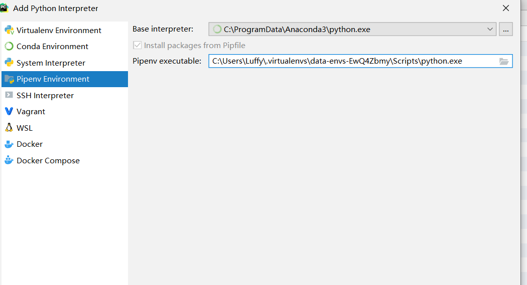Click the 'Add Python Interpreter' title text
527x285 pixels.
(55, 9)
